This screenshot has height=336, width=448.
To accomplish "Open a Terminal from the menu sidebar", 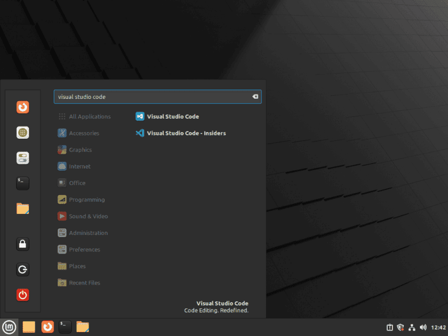I will [22, 183].
